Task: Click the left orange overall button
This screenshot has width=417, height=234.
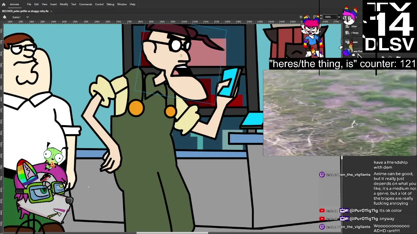Action: [136, 108]
